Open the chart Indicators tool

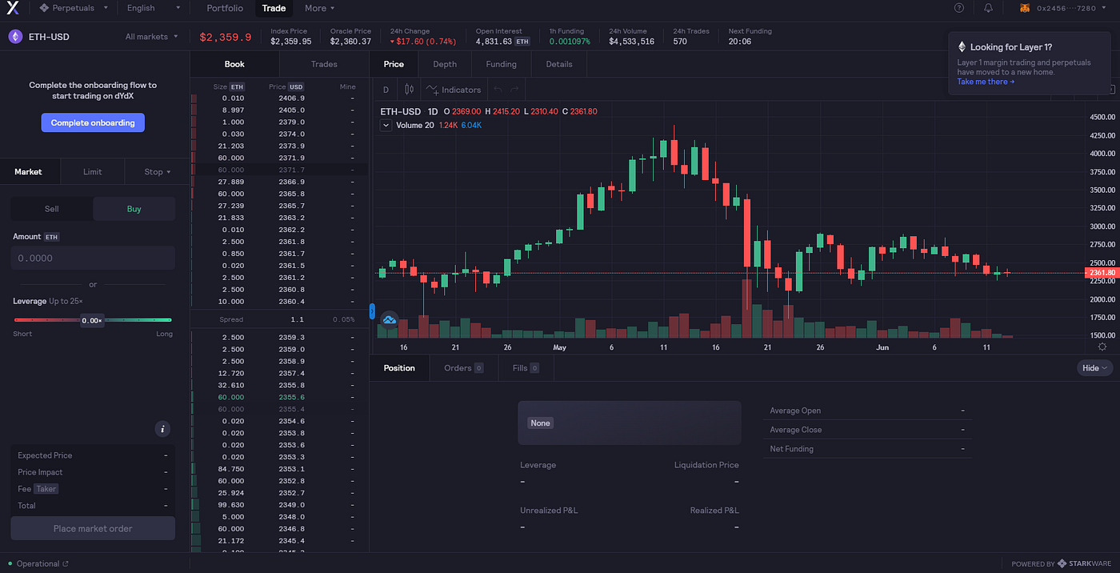click(x=454, y=90)
